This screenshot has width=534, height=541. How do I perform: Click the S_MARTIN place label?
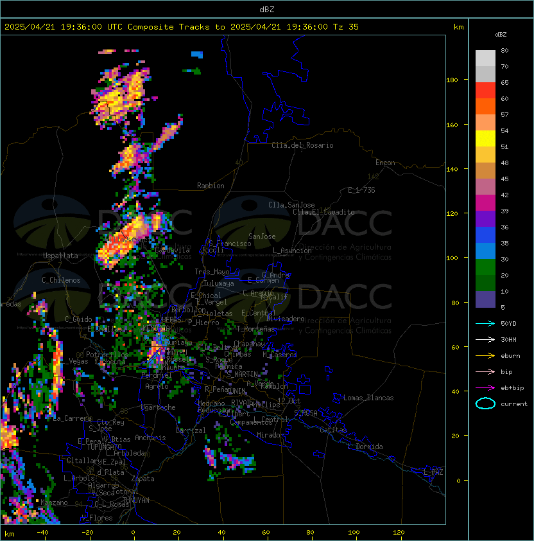[x=243, y=375]
